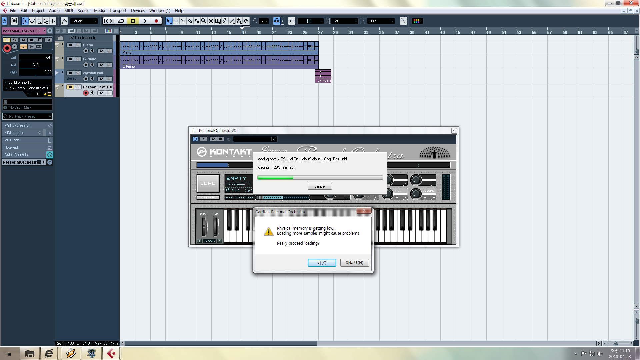Toggle Snap on/off button

292,21
